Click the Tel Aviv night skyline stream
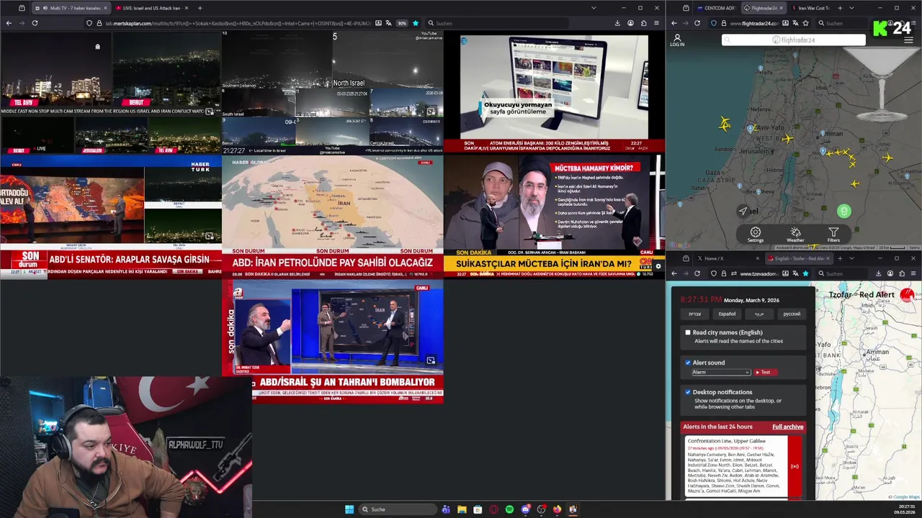Screen dimensions: 922x518 [x=111, y=93]
